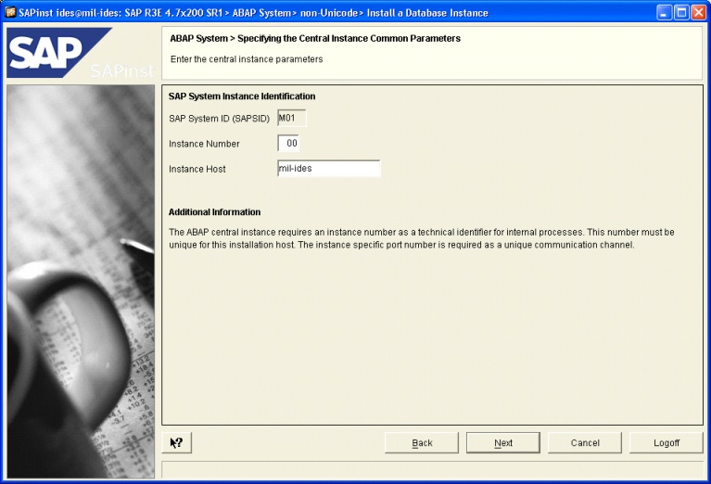Click the Additional Information heading
711x484 pixels.
point(214,212)
